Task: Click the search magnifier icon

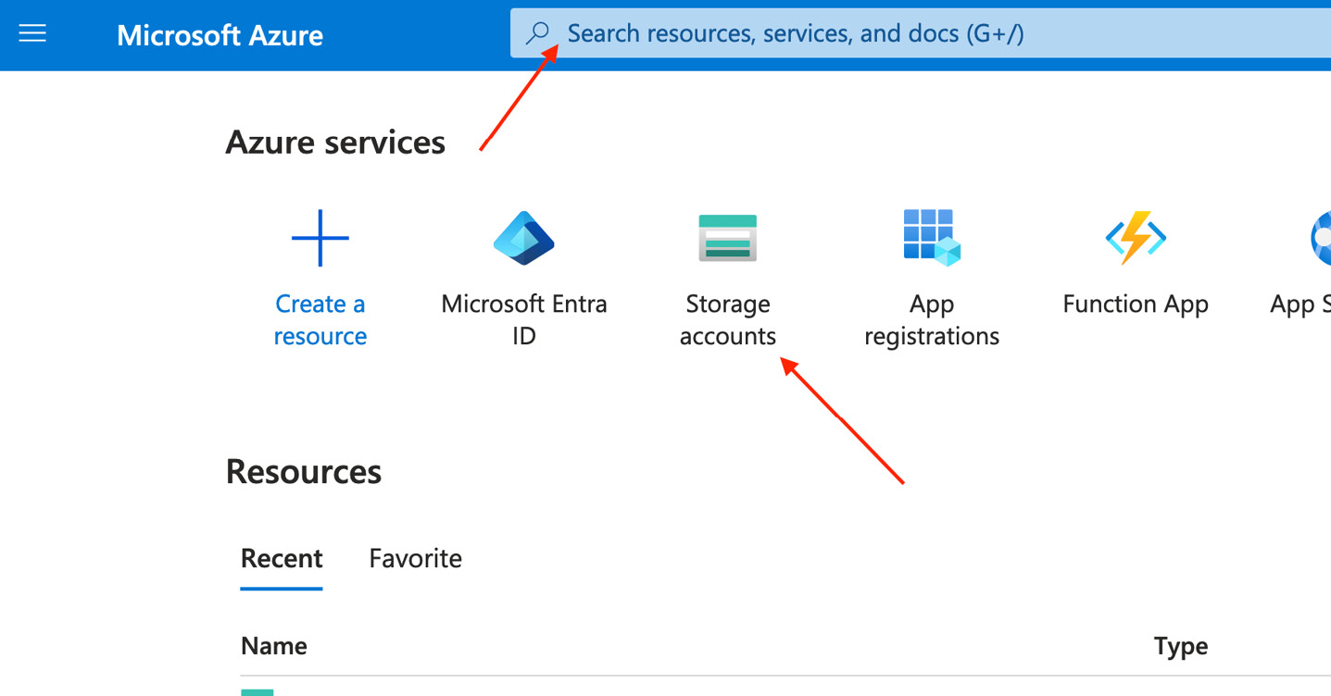Action: [x=537, y=34]
